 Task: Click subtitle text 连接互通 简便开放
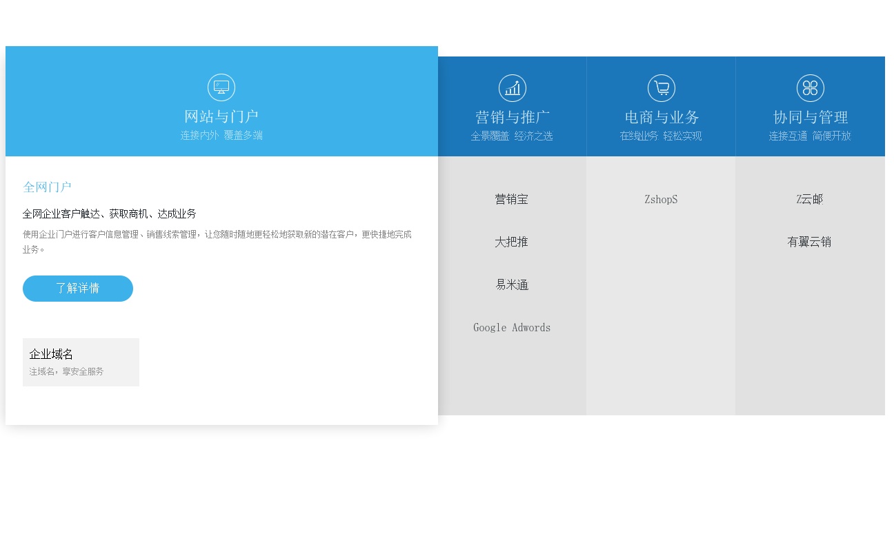[x=810, y=136]
